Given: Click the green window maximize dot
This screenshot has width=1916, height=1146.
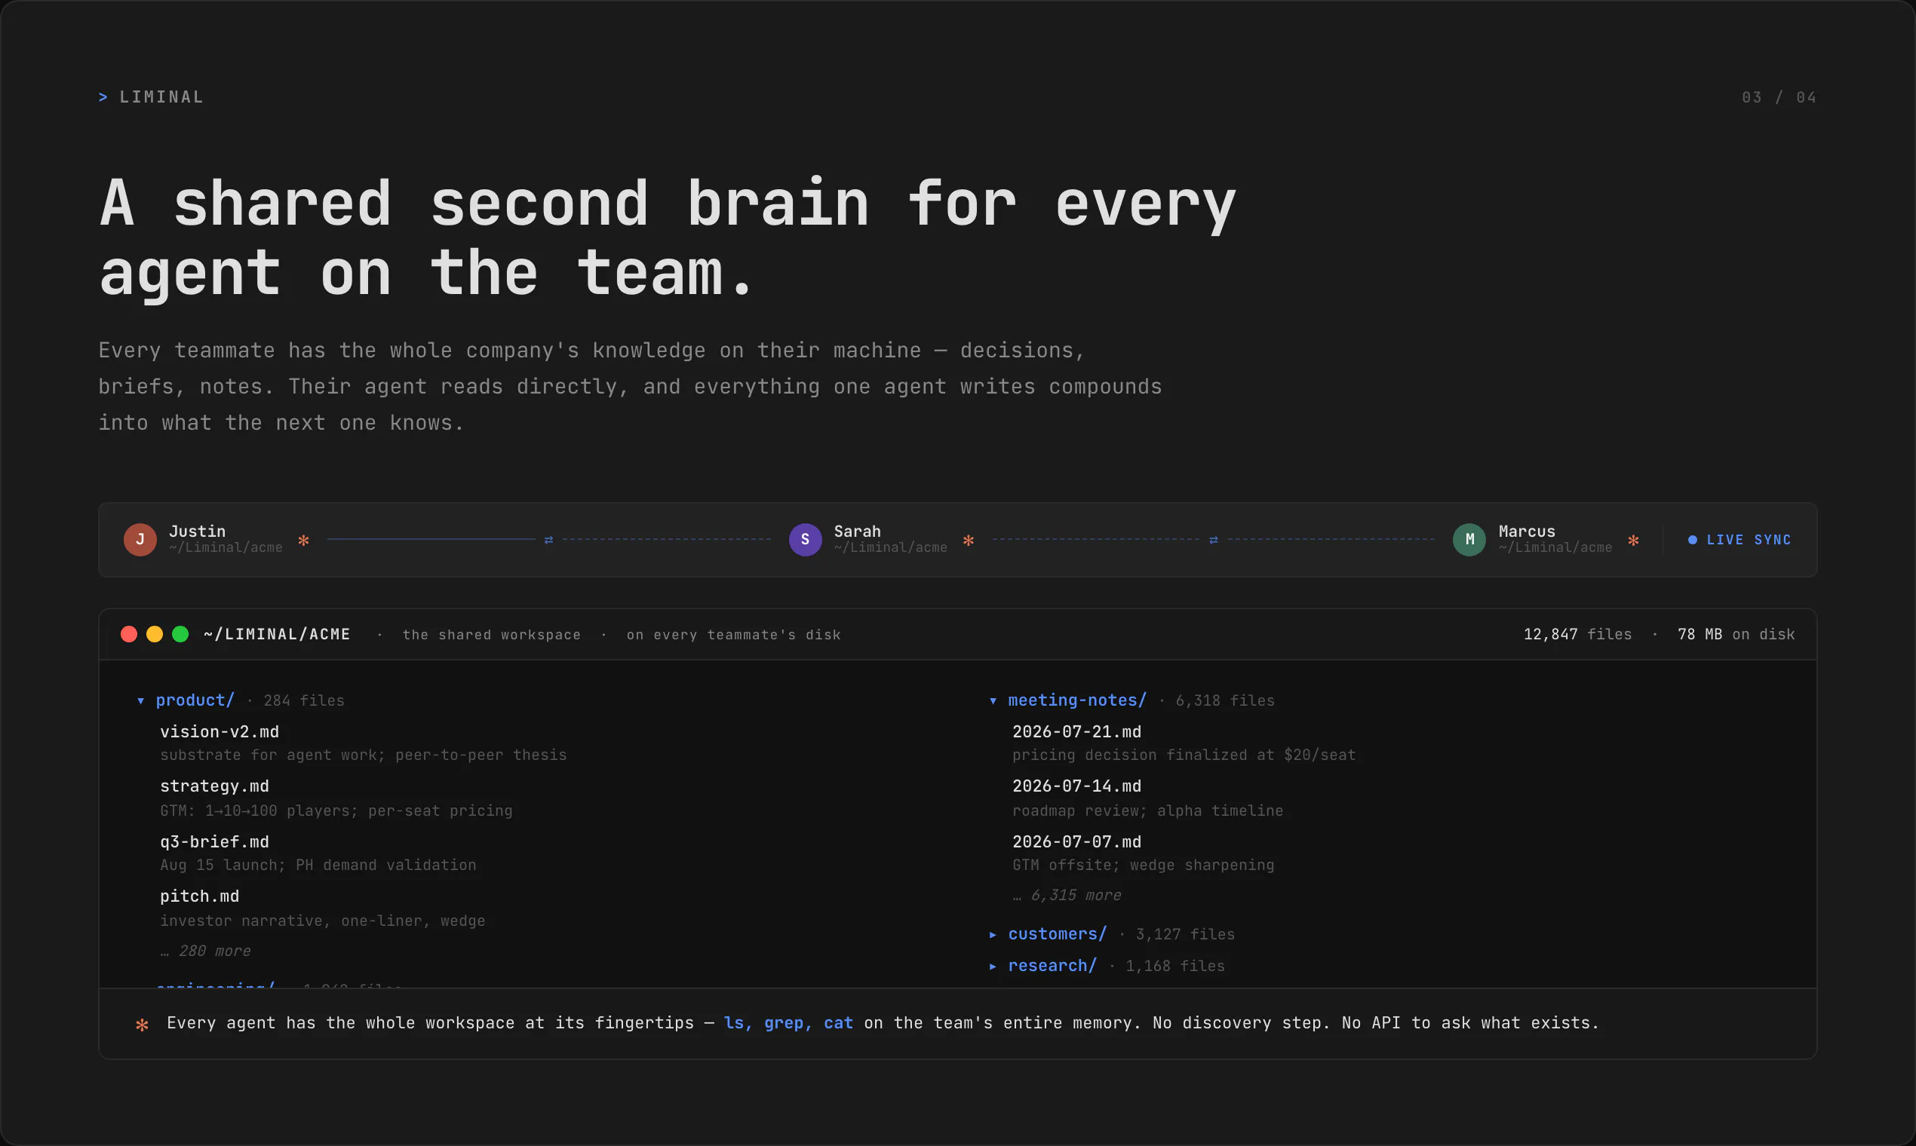Looking at the screenshot, I should [x=180, y=634].
